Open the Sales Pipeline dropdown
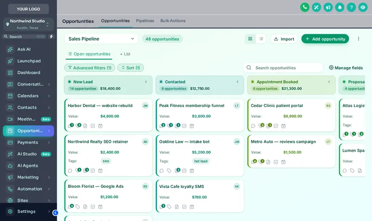The image size is (372, 221). (x=101, y=39)
